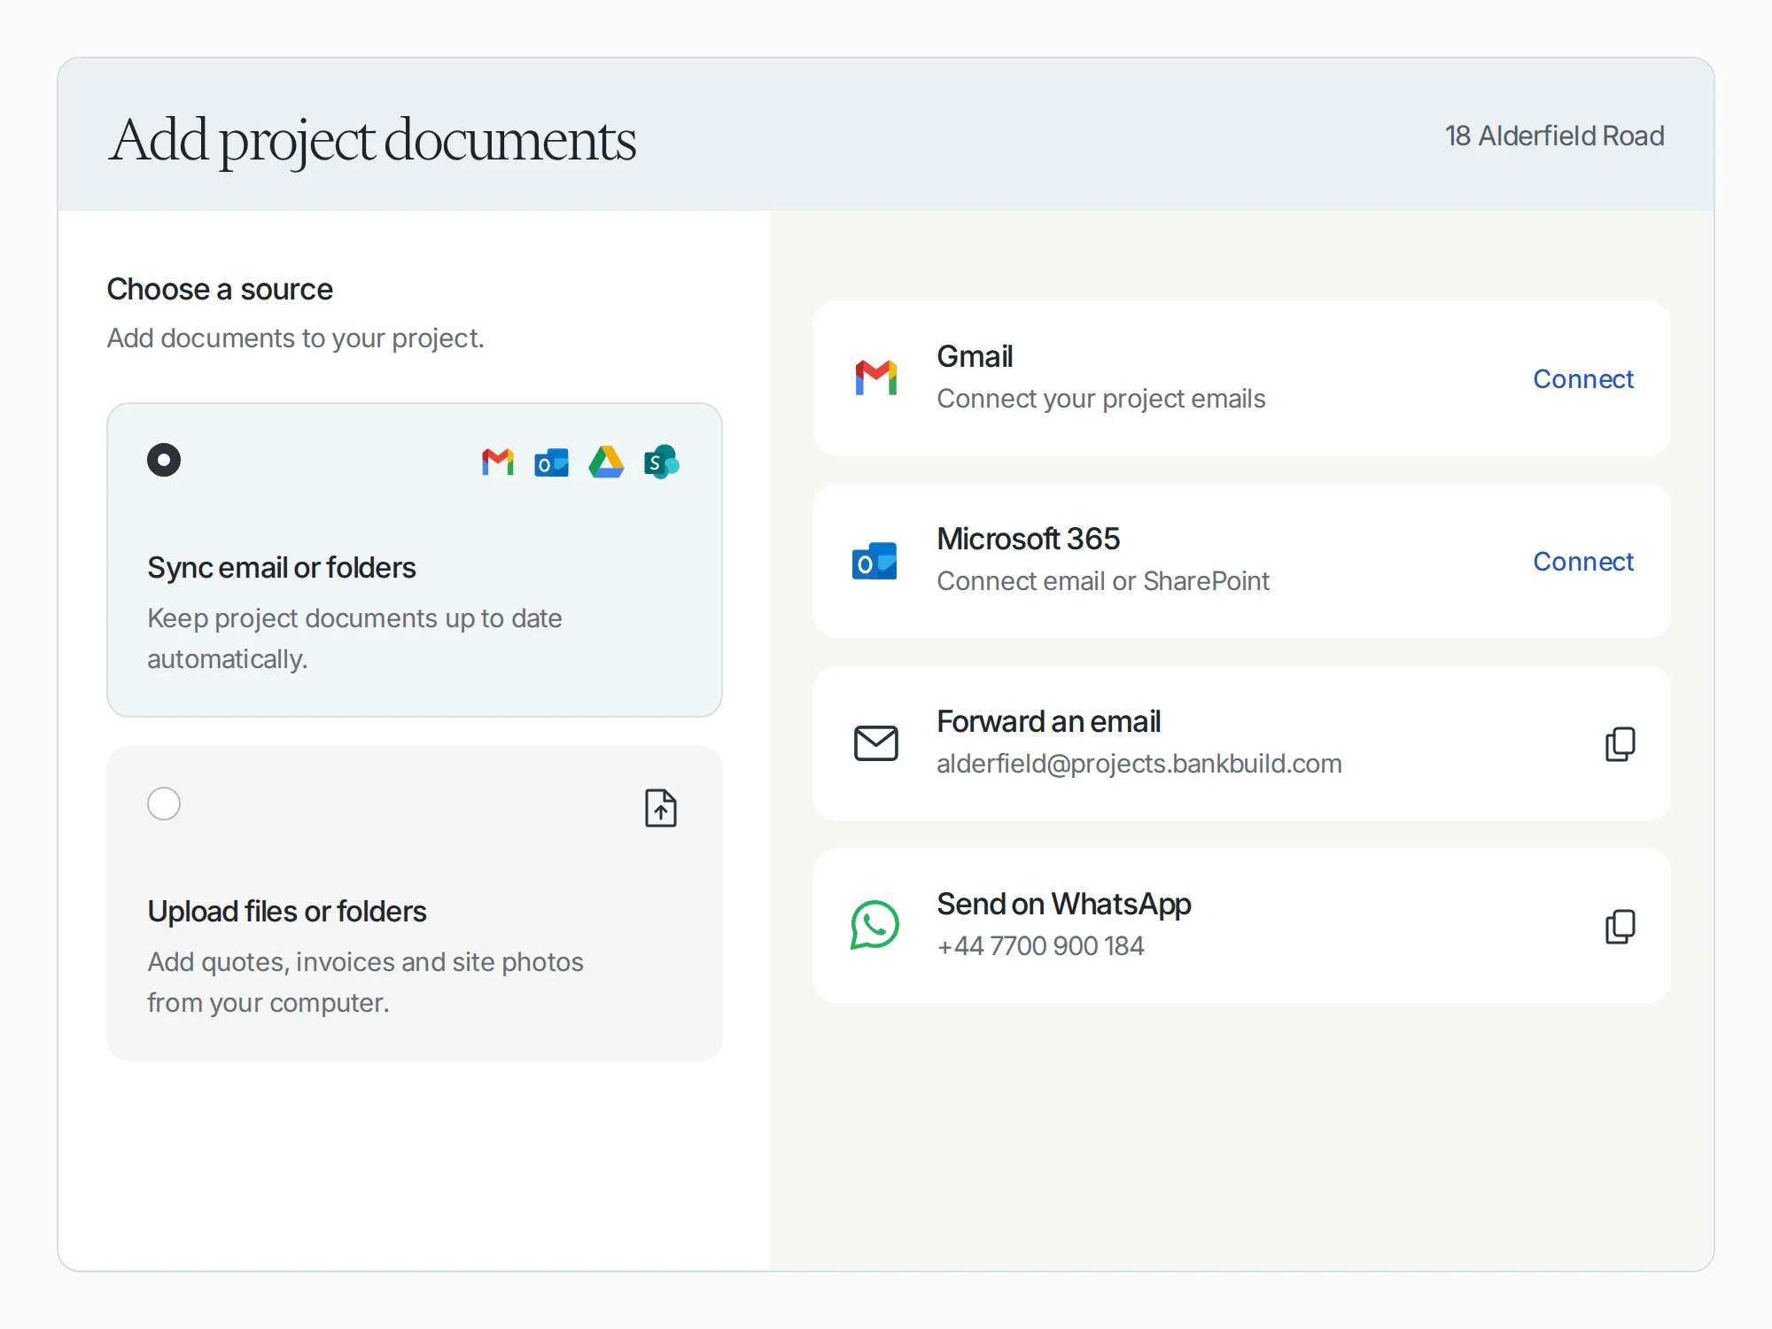Click the Gmail icon in the Sync card

[x=498, y=462]
